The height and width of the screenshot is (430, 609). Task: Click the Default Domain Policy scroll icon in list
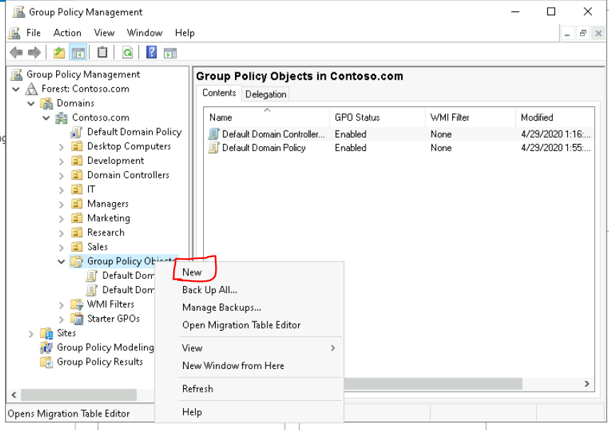coord(214,148)
